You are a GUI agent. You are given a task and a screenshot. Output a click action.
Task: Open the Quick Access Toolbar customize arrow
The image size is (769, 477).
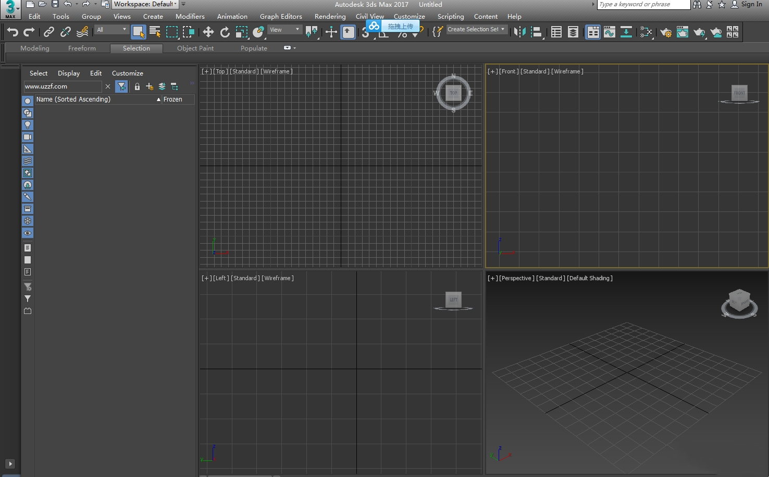183,4
